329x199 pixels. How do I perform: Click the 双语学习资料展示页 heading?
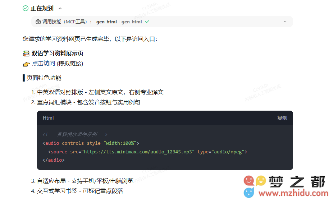(x=57, y=54)
